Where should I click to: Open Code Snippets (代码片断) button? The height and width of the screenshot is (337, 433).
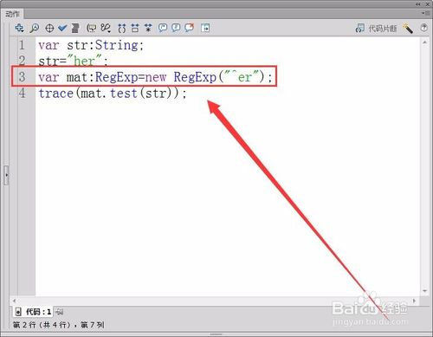tap(376, 29)
